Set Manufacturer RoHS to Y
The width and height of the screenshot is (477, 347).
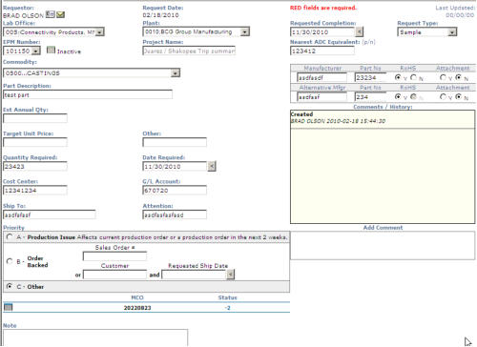coord(398,77)
